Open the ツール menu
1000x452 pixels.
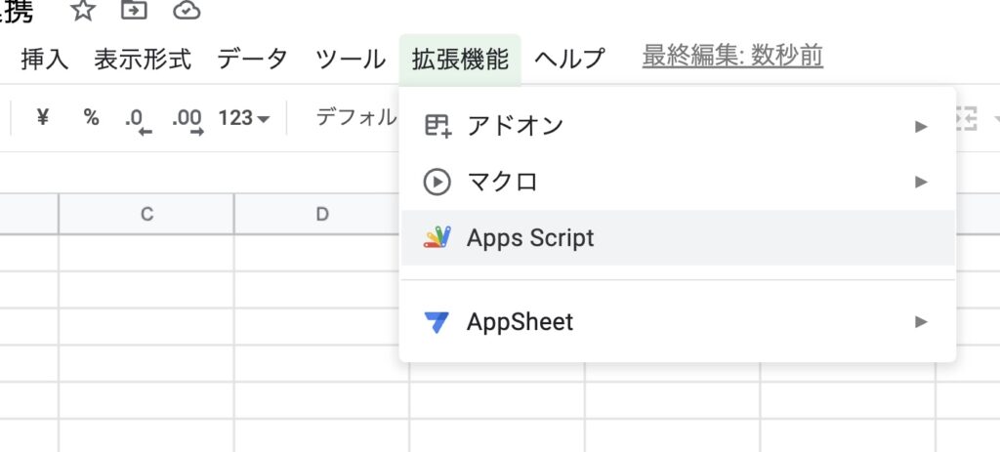351,59
